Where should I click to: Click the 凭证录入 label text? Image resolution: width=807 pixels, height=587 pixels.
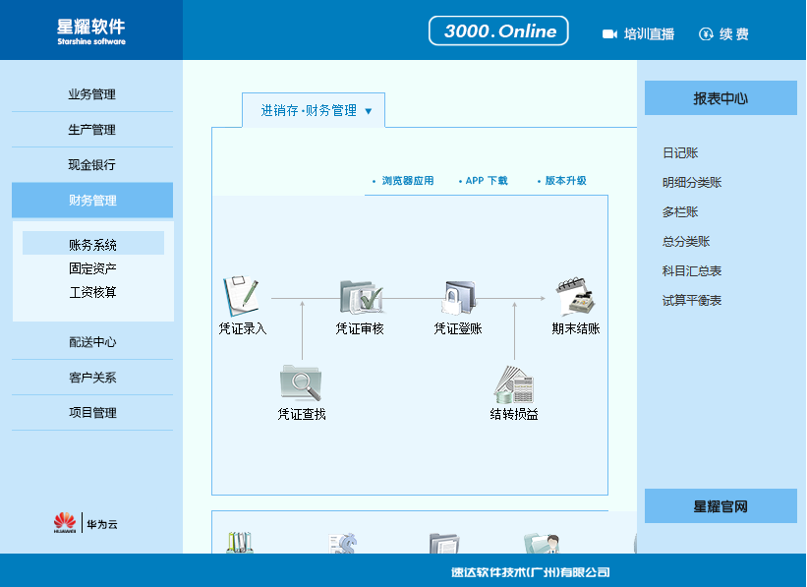[243, 328]
